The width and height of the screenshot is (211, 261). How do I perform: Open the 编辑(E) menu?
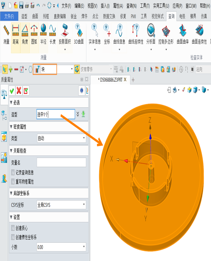click(x=79, y=6)
